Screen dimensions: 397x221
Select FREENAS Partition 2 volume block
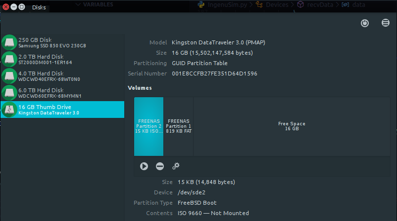[x=149, y=126]
